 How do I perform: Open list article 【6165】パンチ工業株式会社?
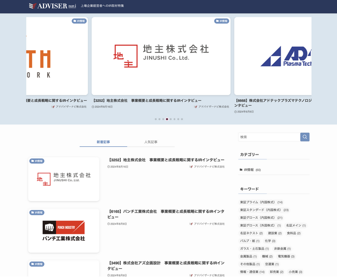pos(166,214)
